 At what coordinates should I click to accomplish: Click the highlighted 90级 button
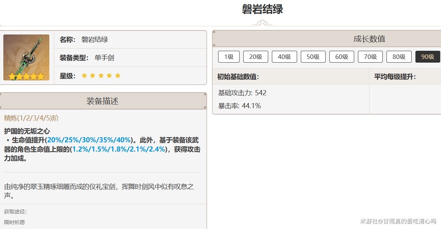(x=427, y=57)
